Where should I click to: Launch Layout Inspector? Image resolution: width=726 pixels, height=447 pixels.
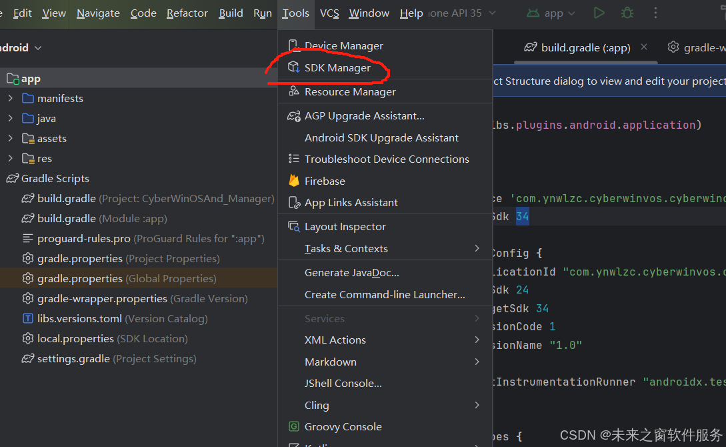tap(345, 227)
